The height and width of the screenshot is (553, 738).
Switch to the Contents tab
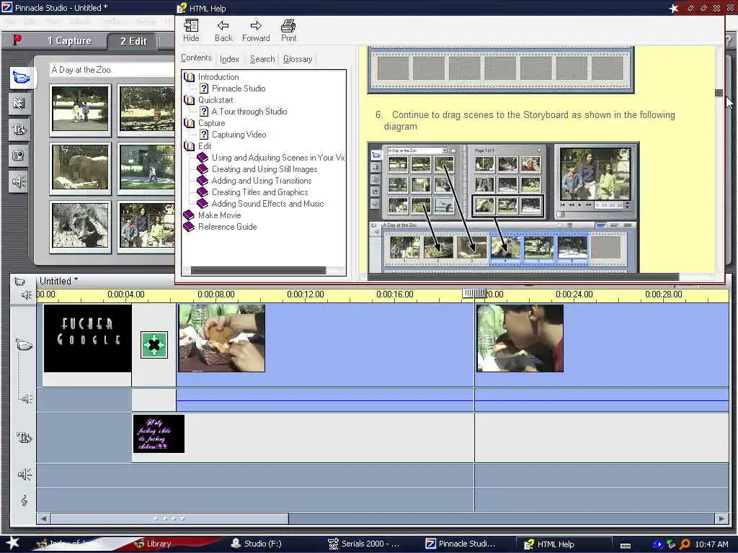196,58
